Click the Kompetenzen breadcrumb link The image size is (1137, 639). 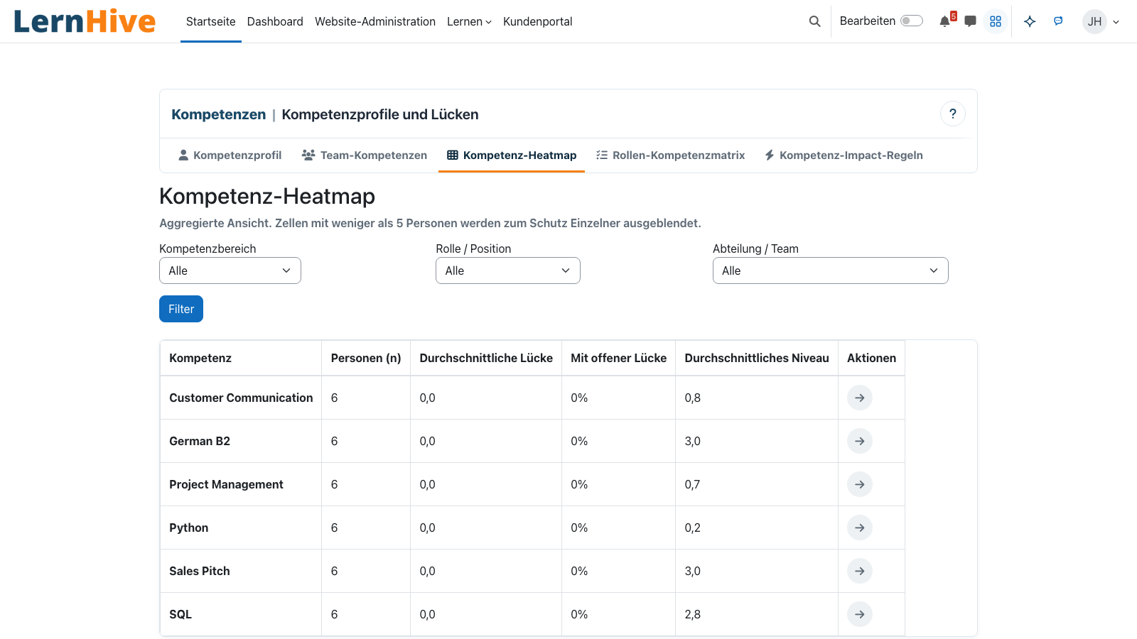coord(219,114)
